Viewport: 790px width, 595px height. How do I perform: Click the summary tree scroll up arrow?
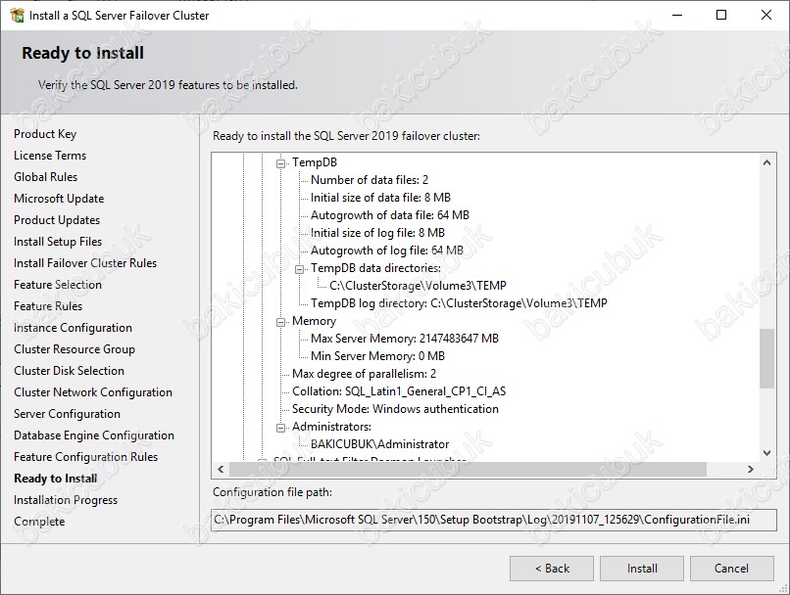click(766, 162)
